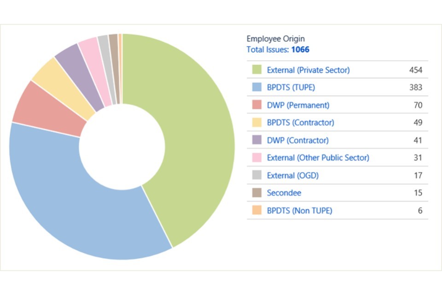442x295 pixels.
Task: Select red swatch beside DWP (Permanent)
Action: coord(257,105)
